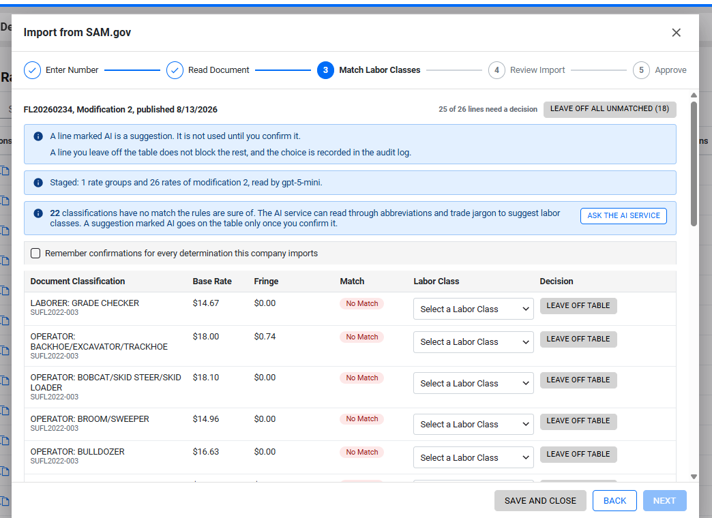Click the scrollbar up arrow
712x518 pixels.
694,95
